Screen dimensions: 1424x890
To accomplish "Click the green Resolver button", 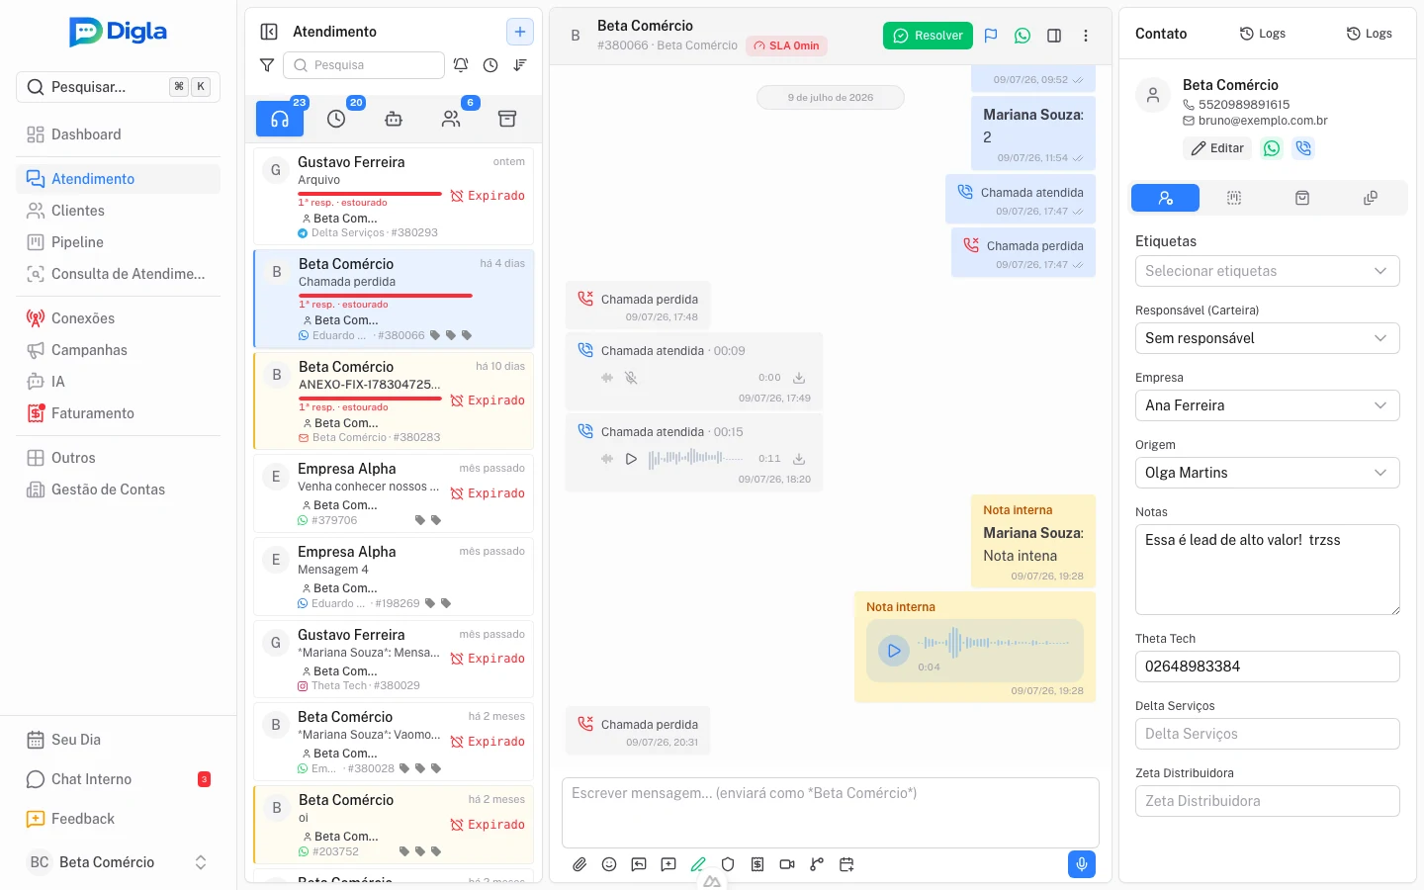I will [928, 36].
